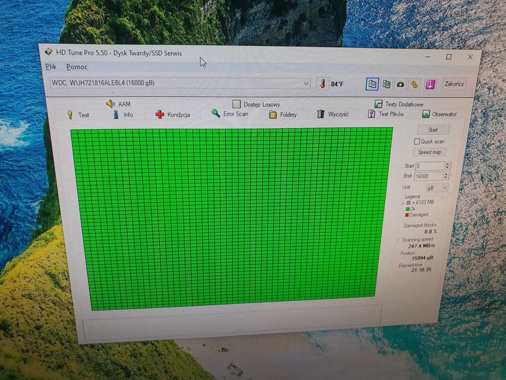The height and width of the screenshot is (380, 506).
Task: Switch to the Dostęp Losowy tab
Action: (256, 104)
